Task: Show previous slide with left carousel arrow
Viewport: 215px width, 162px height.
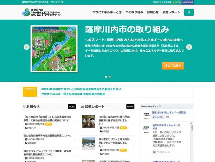Action: pos(27,47)
